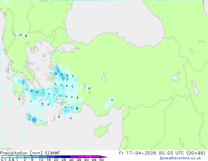Screen dimensions: 208x161
Task: Click the 30–35 mm purple legend swatch
Action: [73, 157]
